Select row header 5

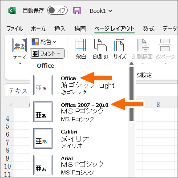pos(8,126)
